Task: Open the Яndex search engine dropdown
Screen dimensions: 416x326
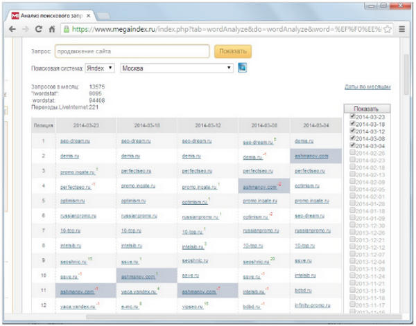Action: [100, 69]
